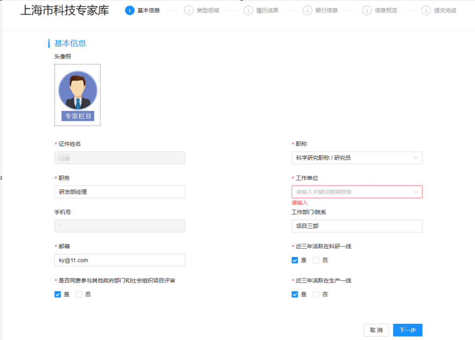Check 否 for 近三年活跃在生产一线

coord(316,294)
